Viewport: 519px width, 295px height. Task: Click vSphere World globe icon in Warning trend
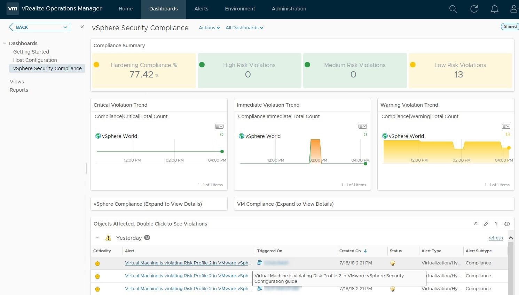point(385,136)
